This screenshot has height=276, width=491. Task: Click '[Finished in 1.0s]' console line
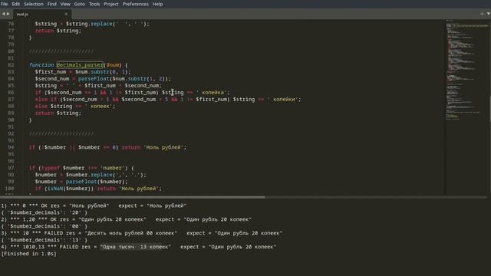point(29,254)
